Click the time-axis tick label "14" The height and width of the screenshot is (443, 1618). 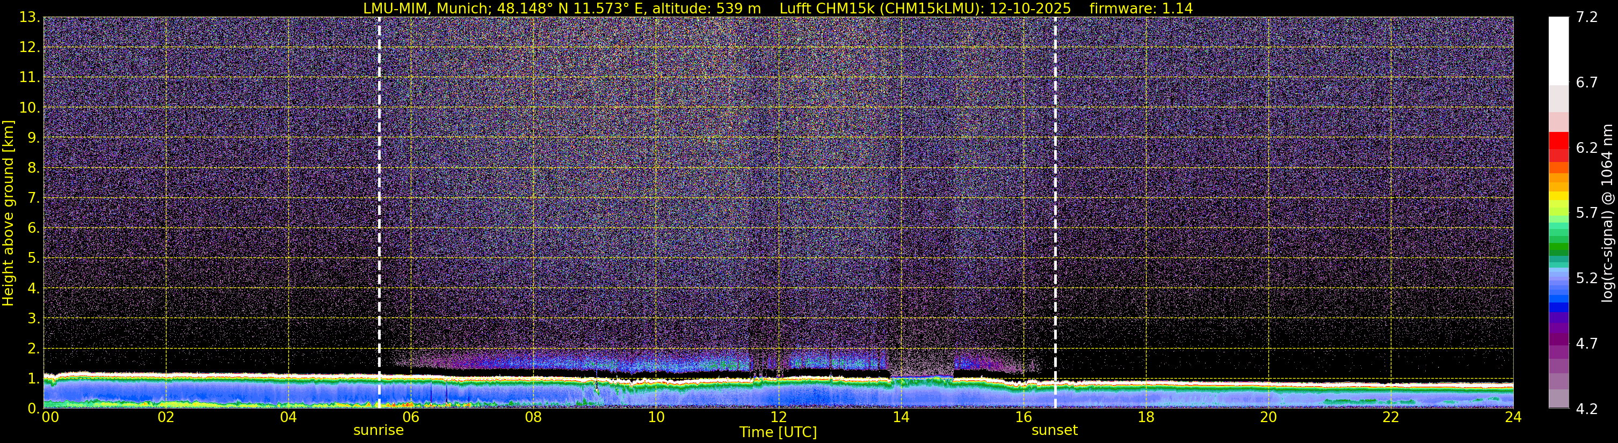tap(901, 418)
